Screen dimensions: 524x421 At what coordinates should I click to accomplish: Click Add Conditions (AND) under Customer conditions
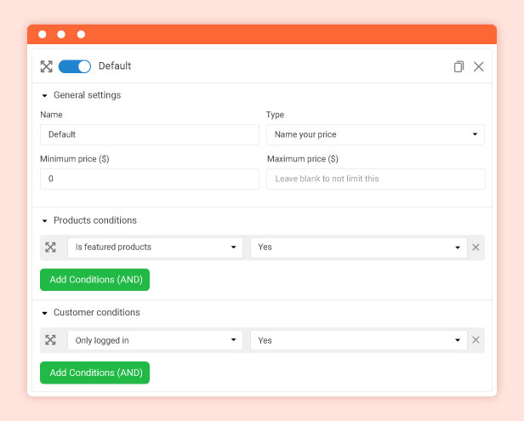94,373
